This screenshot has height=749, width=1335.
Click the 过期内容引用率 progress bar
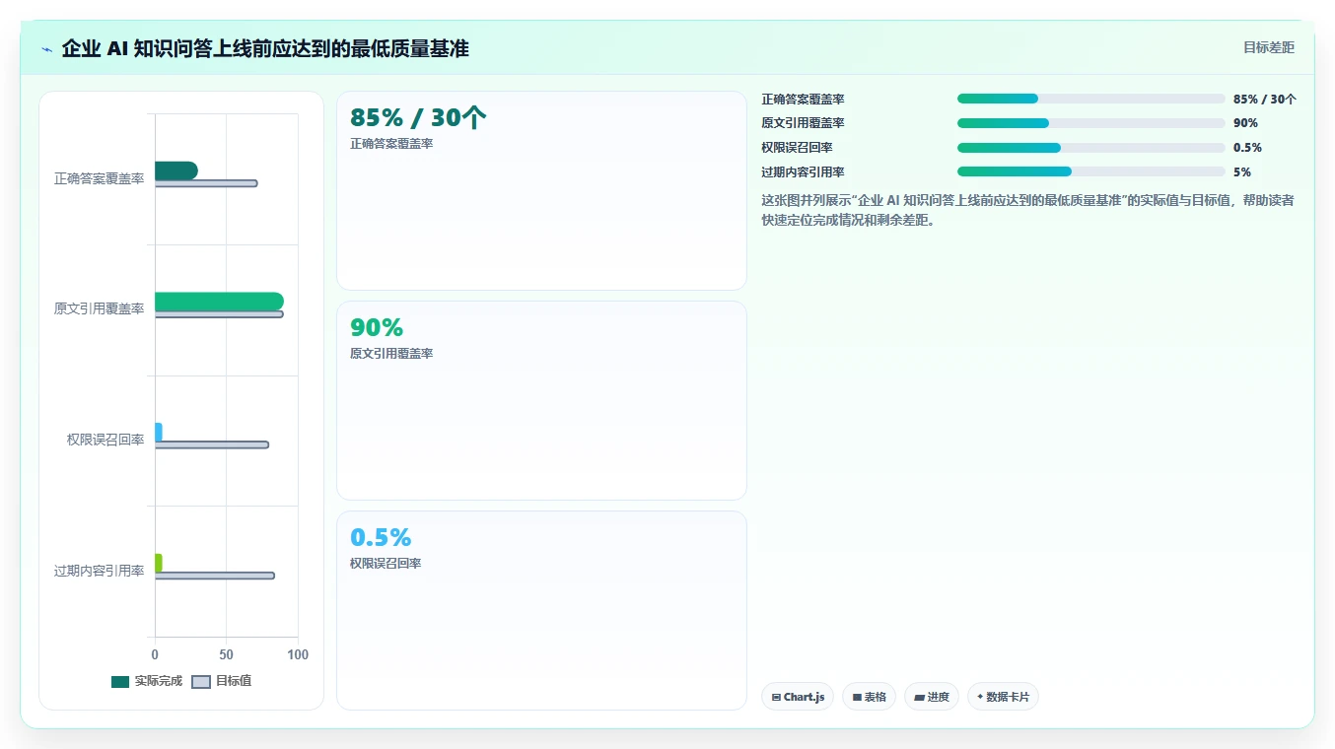click(1090, 171)
